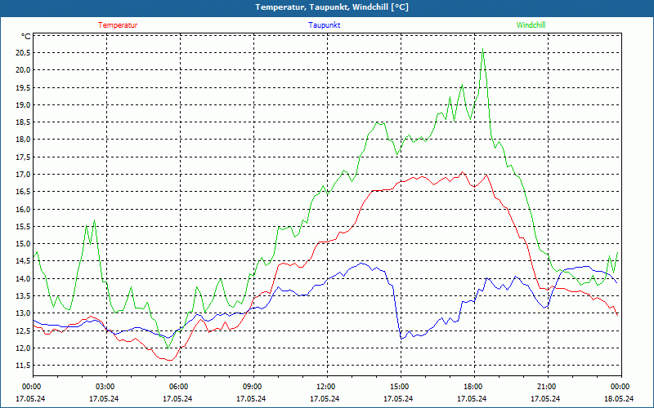The width and height of the screenshot is (654, 408).
Task: Click the 06:00 time axis label
Action: point(177,387)
